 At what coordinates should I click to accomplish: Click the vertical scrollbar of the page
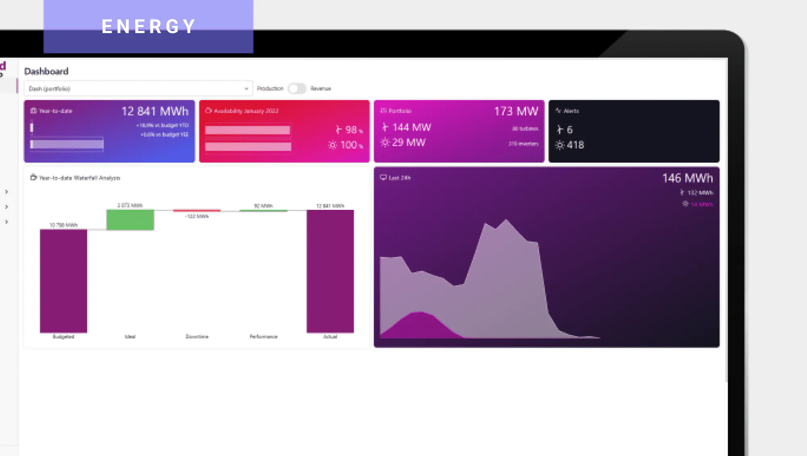[727, 220]
